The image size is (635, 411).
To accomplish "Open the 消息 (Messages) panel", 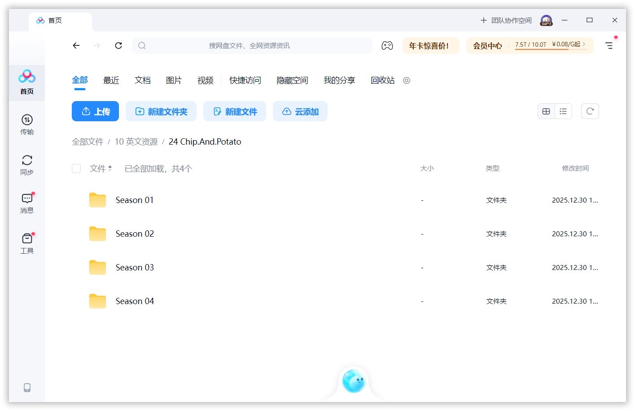I will click(27, 202).
